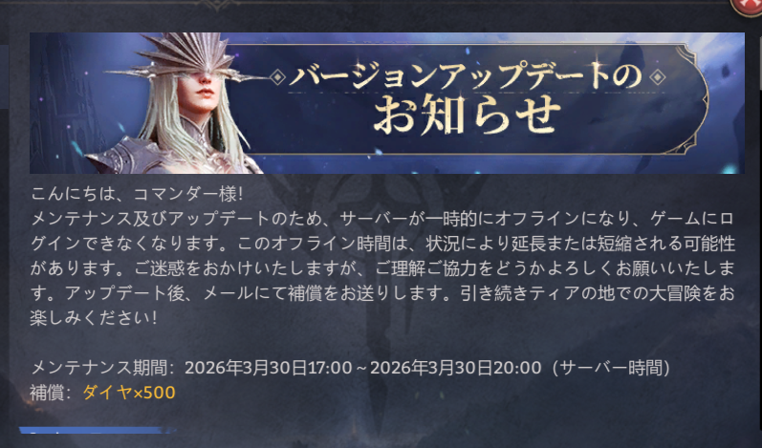Click the character's silver shoulder armor
Viewport: 762px width, 448px height.
(x=121, y=156)
